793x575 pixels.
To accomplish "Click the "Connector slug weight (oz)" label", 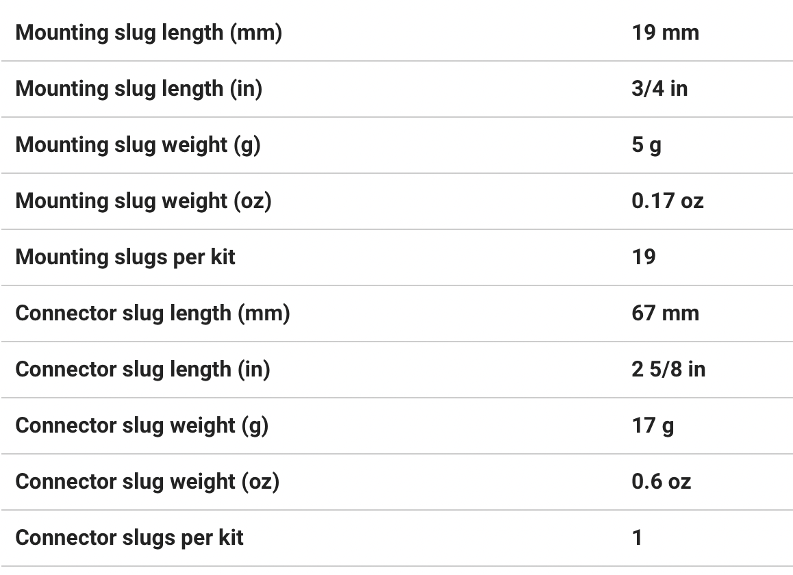I will coord(147,482).
